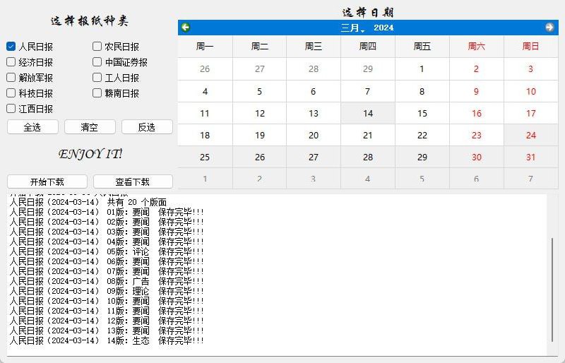The image size is (565, 363).
Task: Select grayed February 29 date
Action: click(x=368, y=69)
